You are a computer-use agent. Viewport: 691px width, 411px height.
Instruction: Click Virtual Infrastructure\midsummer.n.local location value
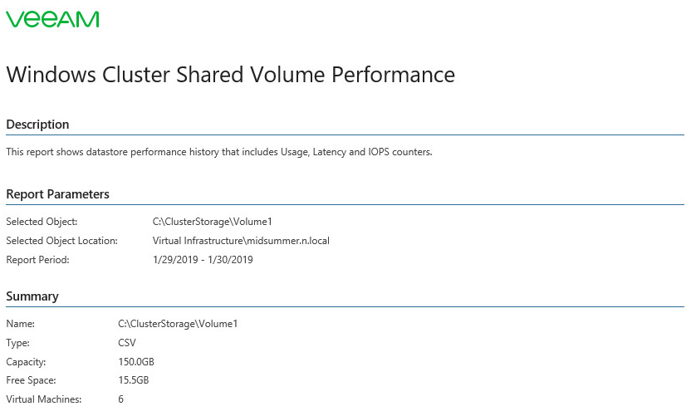[x=241, y=241]
